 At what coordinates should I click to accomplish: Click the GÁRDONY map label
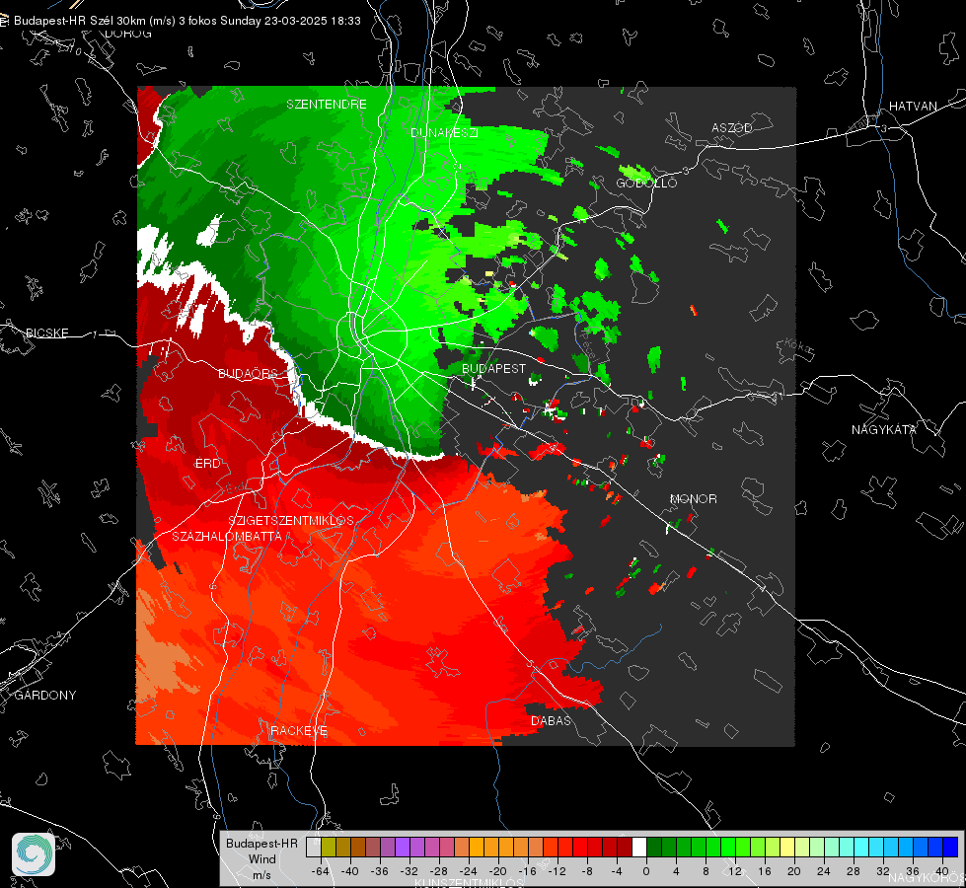tap(45, 696)
